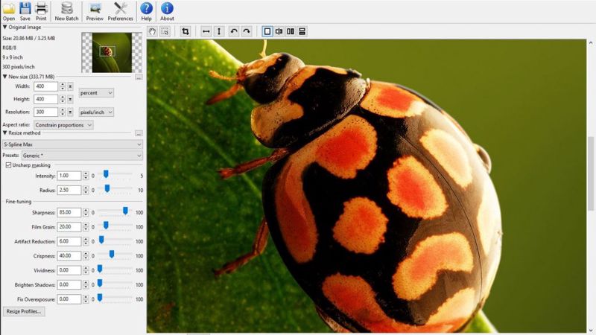Switch to side-by-side preview view
Viewport: 596px width, 335px height.
pyautogui.click(x=291, y=31)
